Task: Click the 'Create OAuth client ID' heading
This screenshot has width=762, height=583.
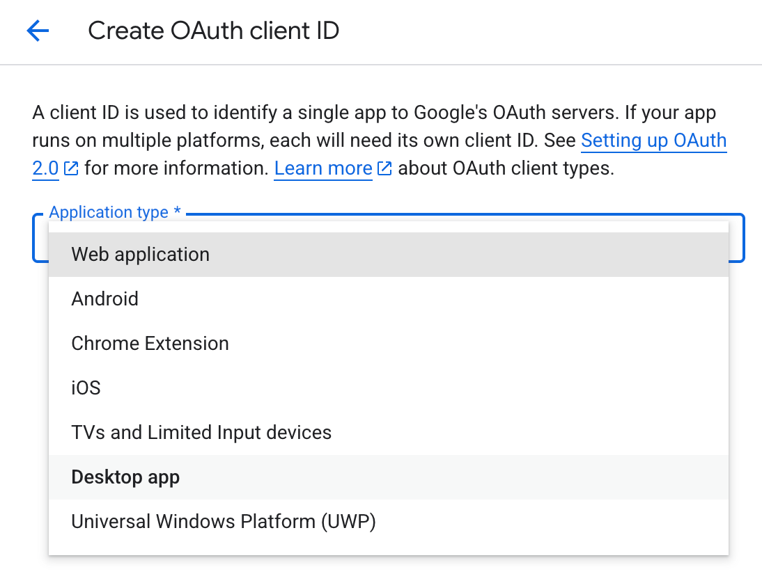Action: pos(213,31)
